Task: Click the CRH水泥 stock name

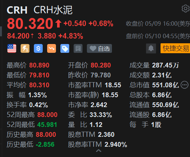Action: [x=53, y=10]
